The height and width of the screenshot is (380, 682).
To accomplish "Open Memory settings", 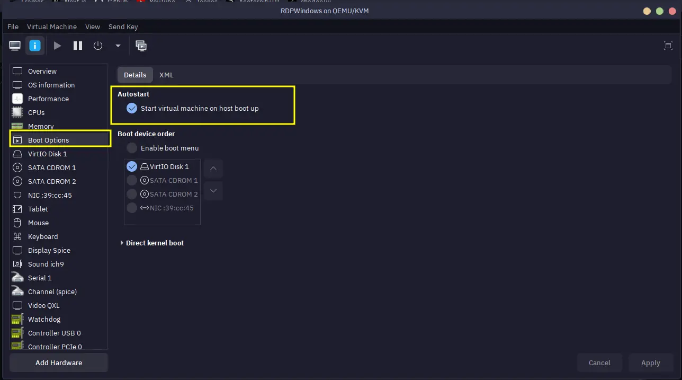I will point(59,126).
